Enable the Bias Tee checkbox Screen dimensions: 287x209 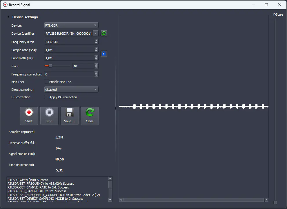point(46,82)
